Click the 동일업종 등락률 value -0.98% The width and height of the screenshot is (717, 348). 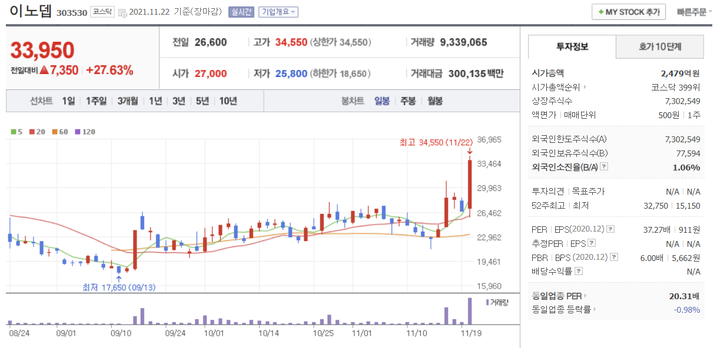[687, 309]
